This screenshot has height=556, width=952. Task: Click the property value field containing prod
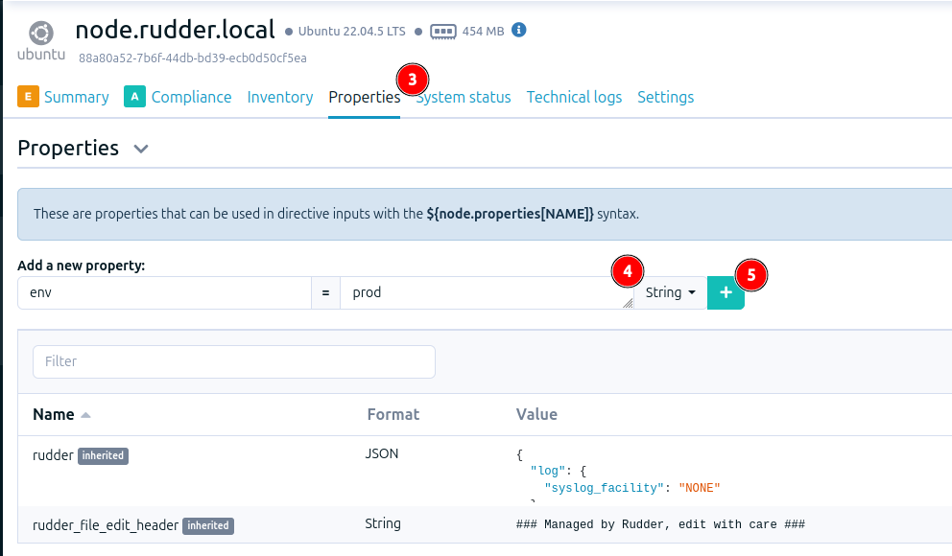click(487, 292)
